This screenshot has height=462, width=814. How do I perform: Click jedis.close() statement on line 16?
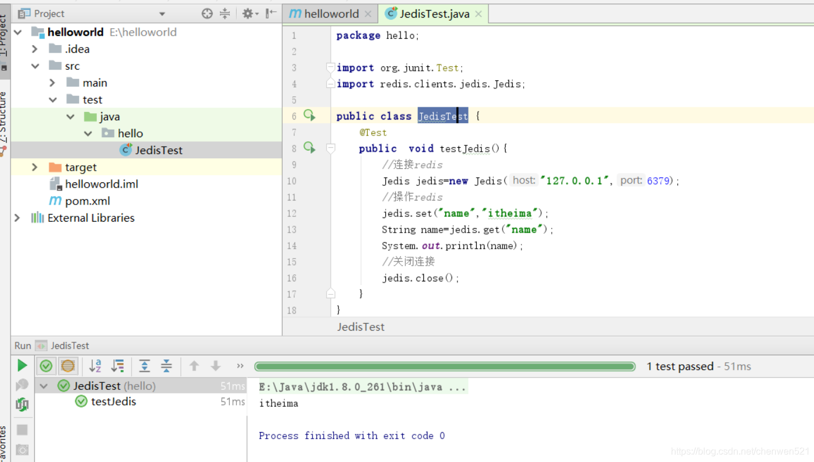tap(420, 278)
